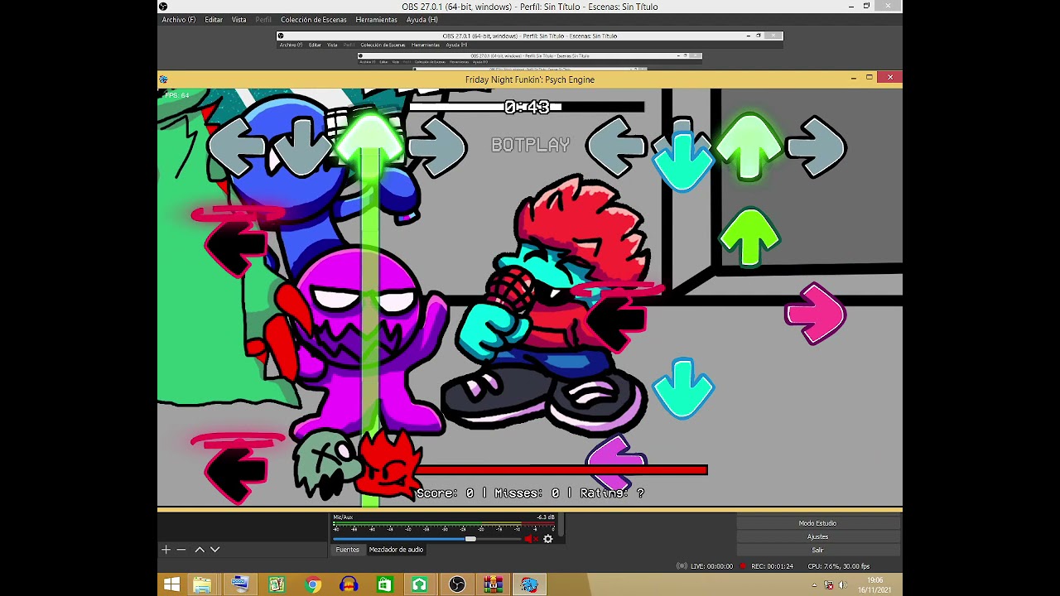Viewport: 1060px width, 596px height.
Task: Maximize the Psych Engine game window
Action: 870,78
